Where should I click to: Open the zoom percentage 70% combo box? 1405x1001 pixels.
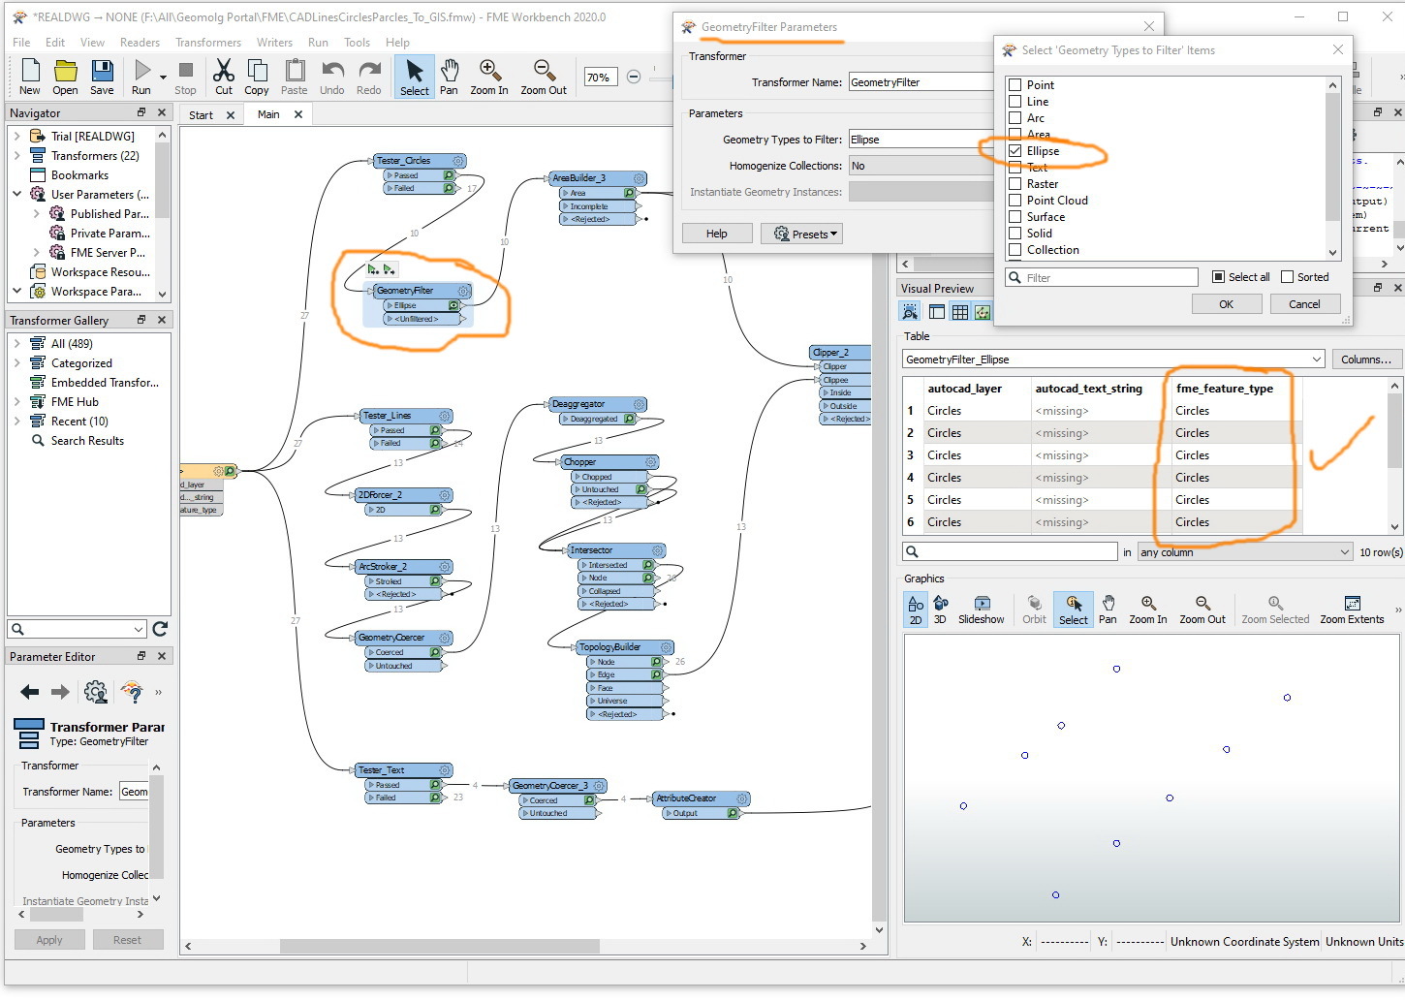(x=601, y=78)
